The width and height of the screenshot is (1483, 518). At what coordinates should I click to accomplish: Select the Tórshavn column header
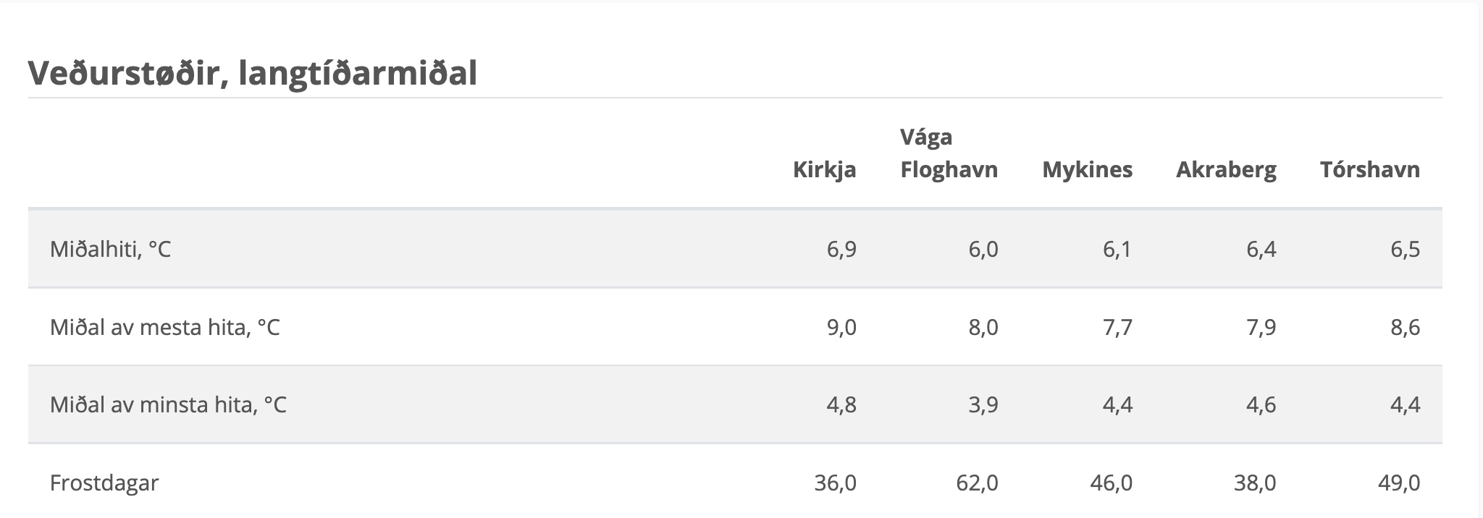pyautogui.click(x=1369, y=169)
